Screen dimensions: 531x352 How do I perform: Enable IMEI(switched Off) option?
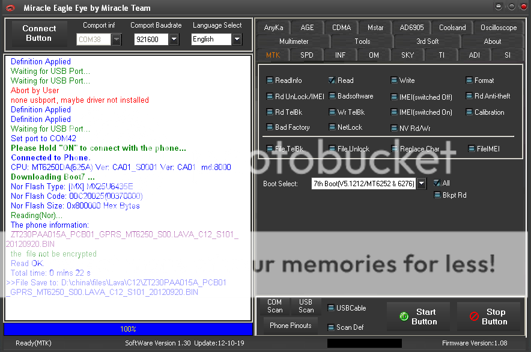pyautogui.click(x=394, y=97)
